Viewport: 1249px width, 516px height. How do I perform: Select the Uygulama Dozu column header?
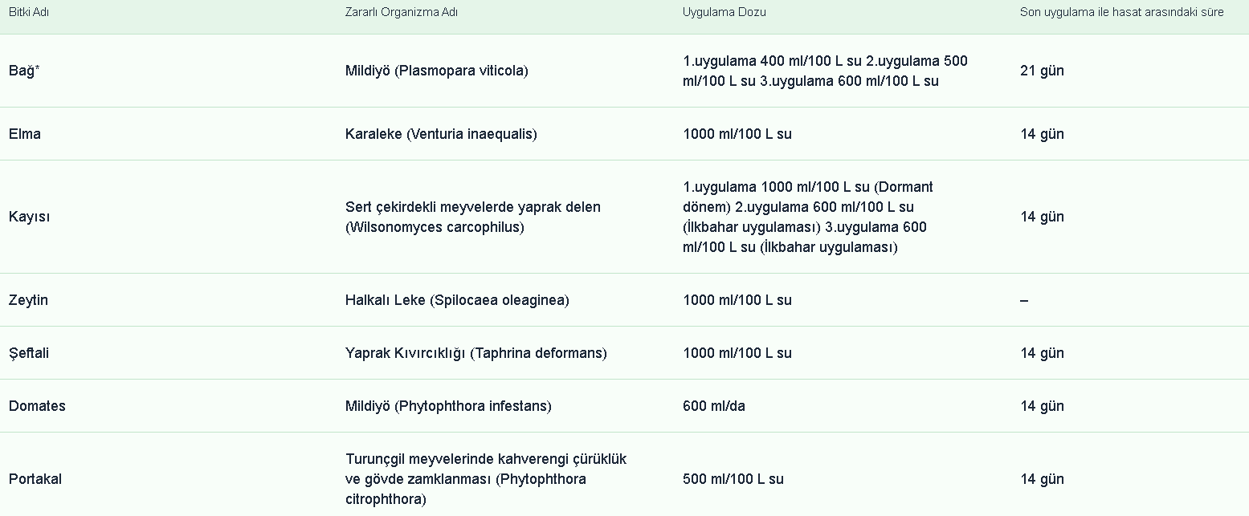[725, 13]
